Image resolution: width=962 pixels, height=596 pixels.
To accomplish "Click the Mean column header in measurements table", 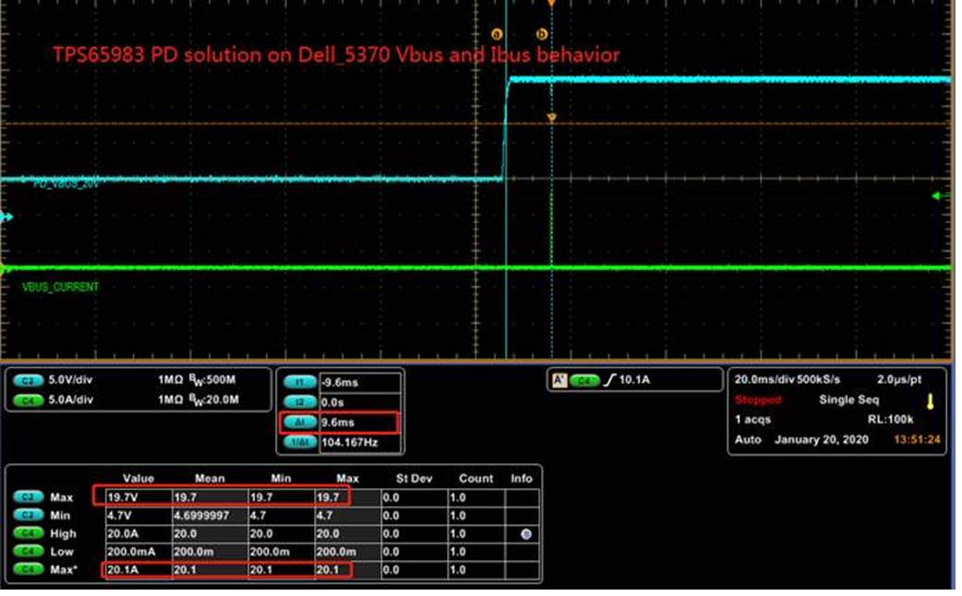I will pyautogui.click(x=210, y=480).
